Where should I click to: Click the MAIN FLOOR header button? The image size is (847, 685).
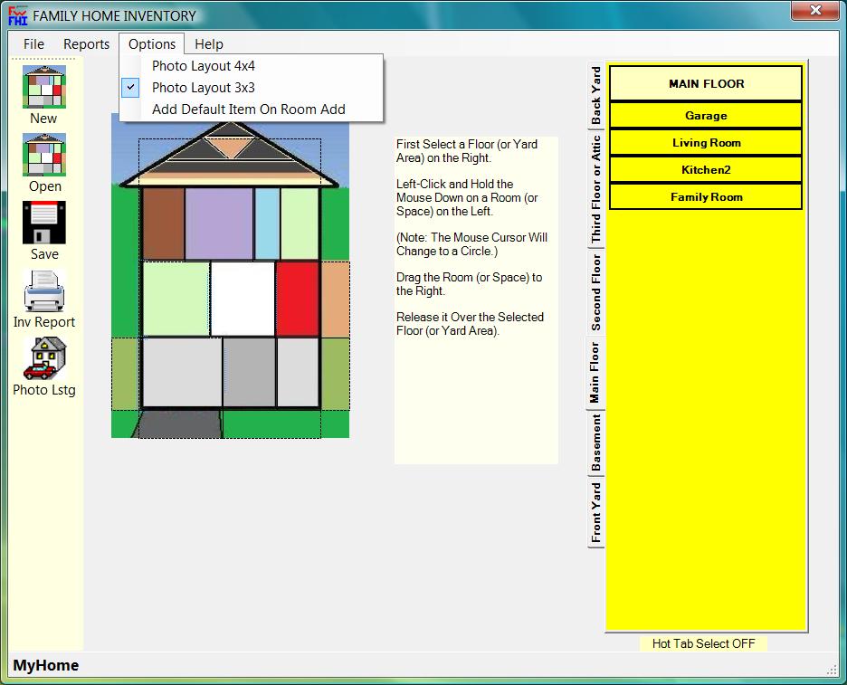pyautogui.click(x=706, y=84)
